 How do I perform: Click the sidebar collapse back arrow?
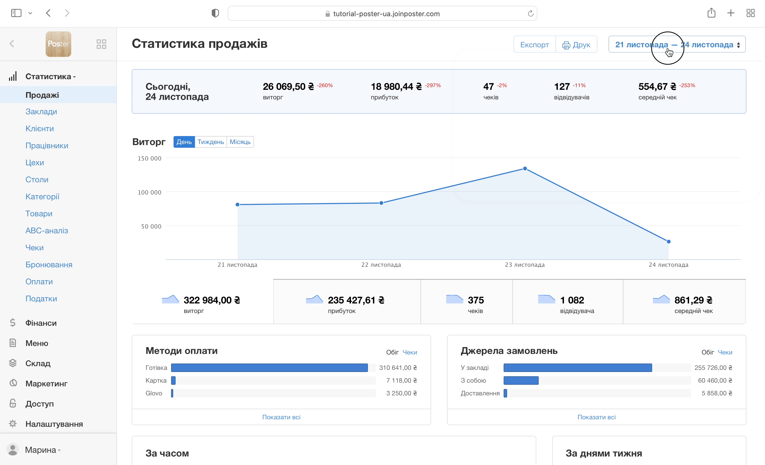tap(12, 44)
